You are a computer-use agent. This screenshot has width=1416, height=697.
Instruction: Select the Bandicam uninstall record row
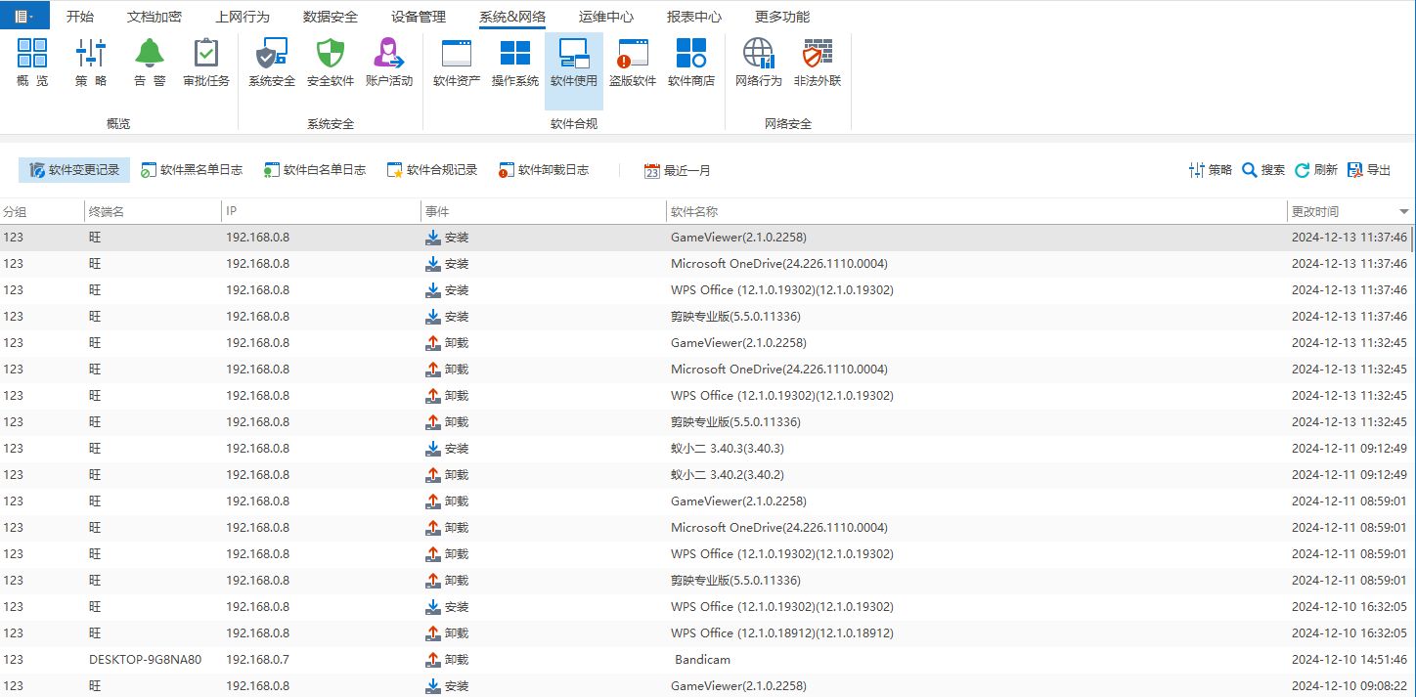click(702, 660)
